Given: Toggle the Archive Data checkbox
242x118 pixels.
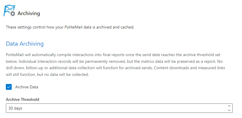Looking at the screenshot, I should [x=9, y=87].
